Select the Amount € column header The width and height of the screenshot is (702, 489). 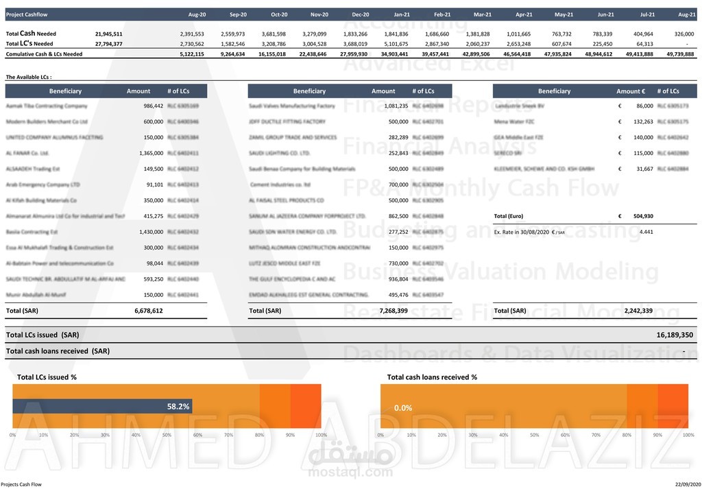tap(630, 90)
